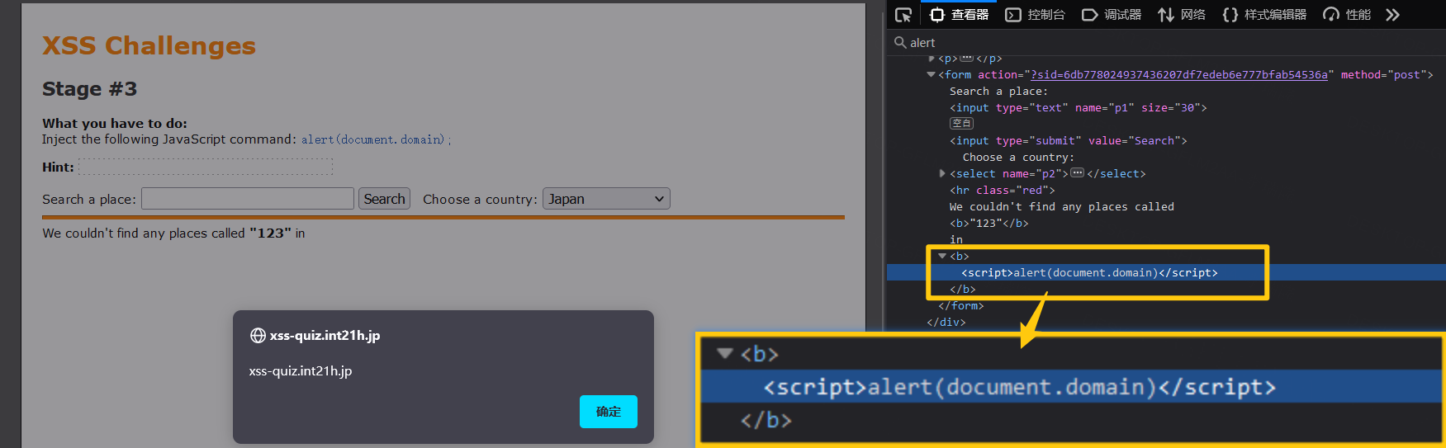This screenshot has height=448, width=1446.
Task: Click the ellipsis badge after select tag
Action: [x=1078, y=173]
